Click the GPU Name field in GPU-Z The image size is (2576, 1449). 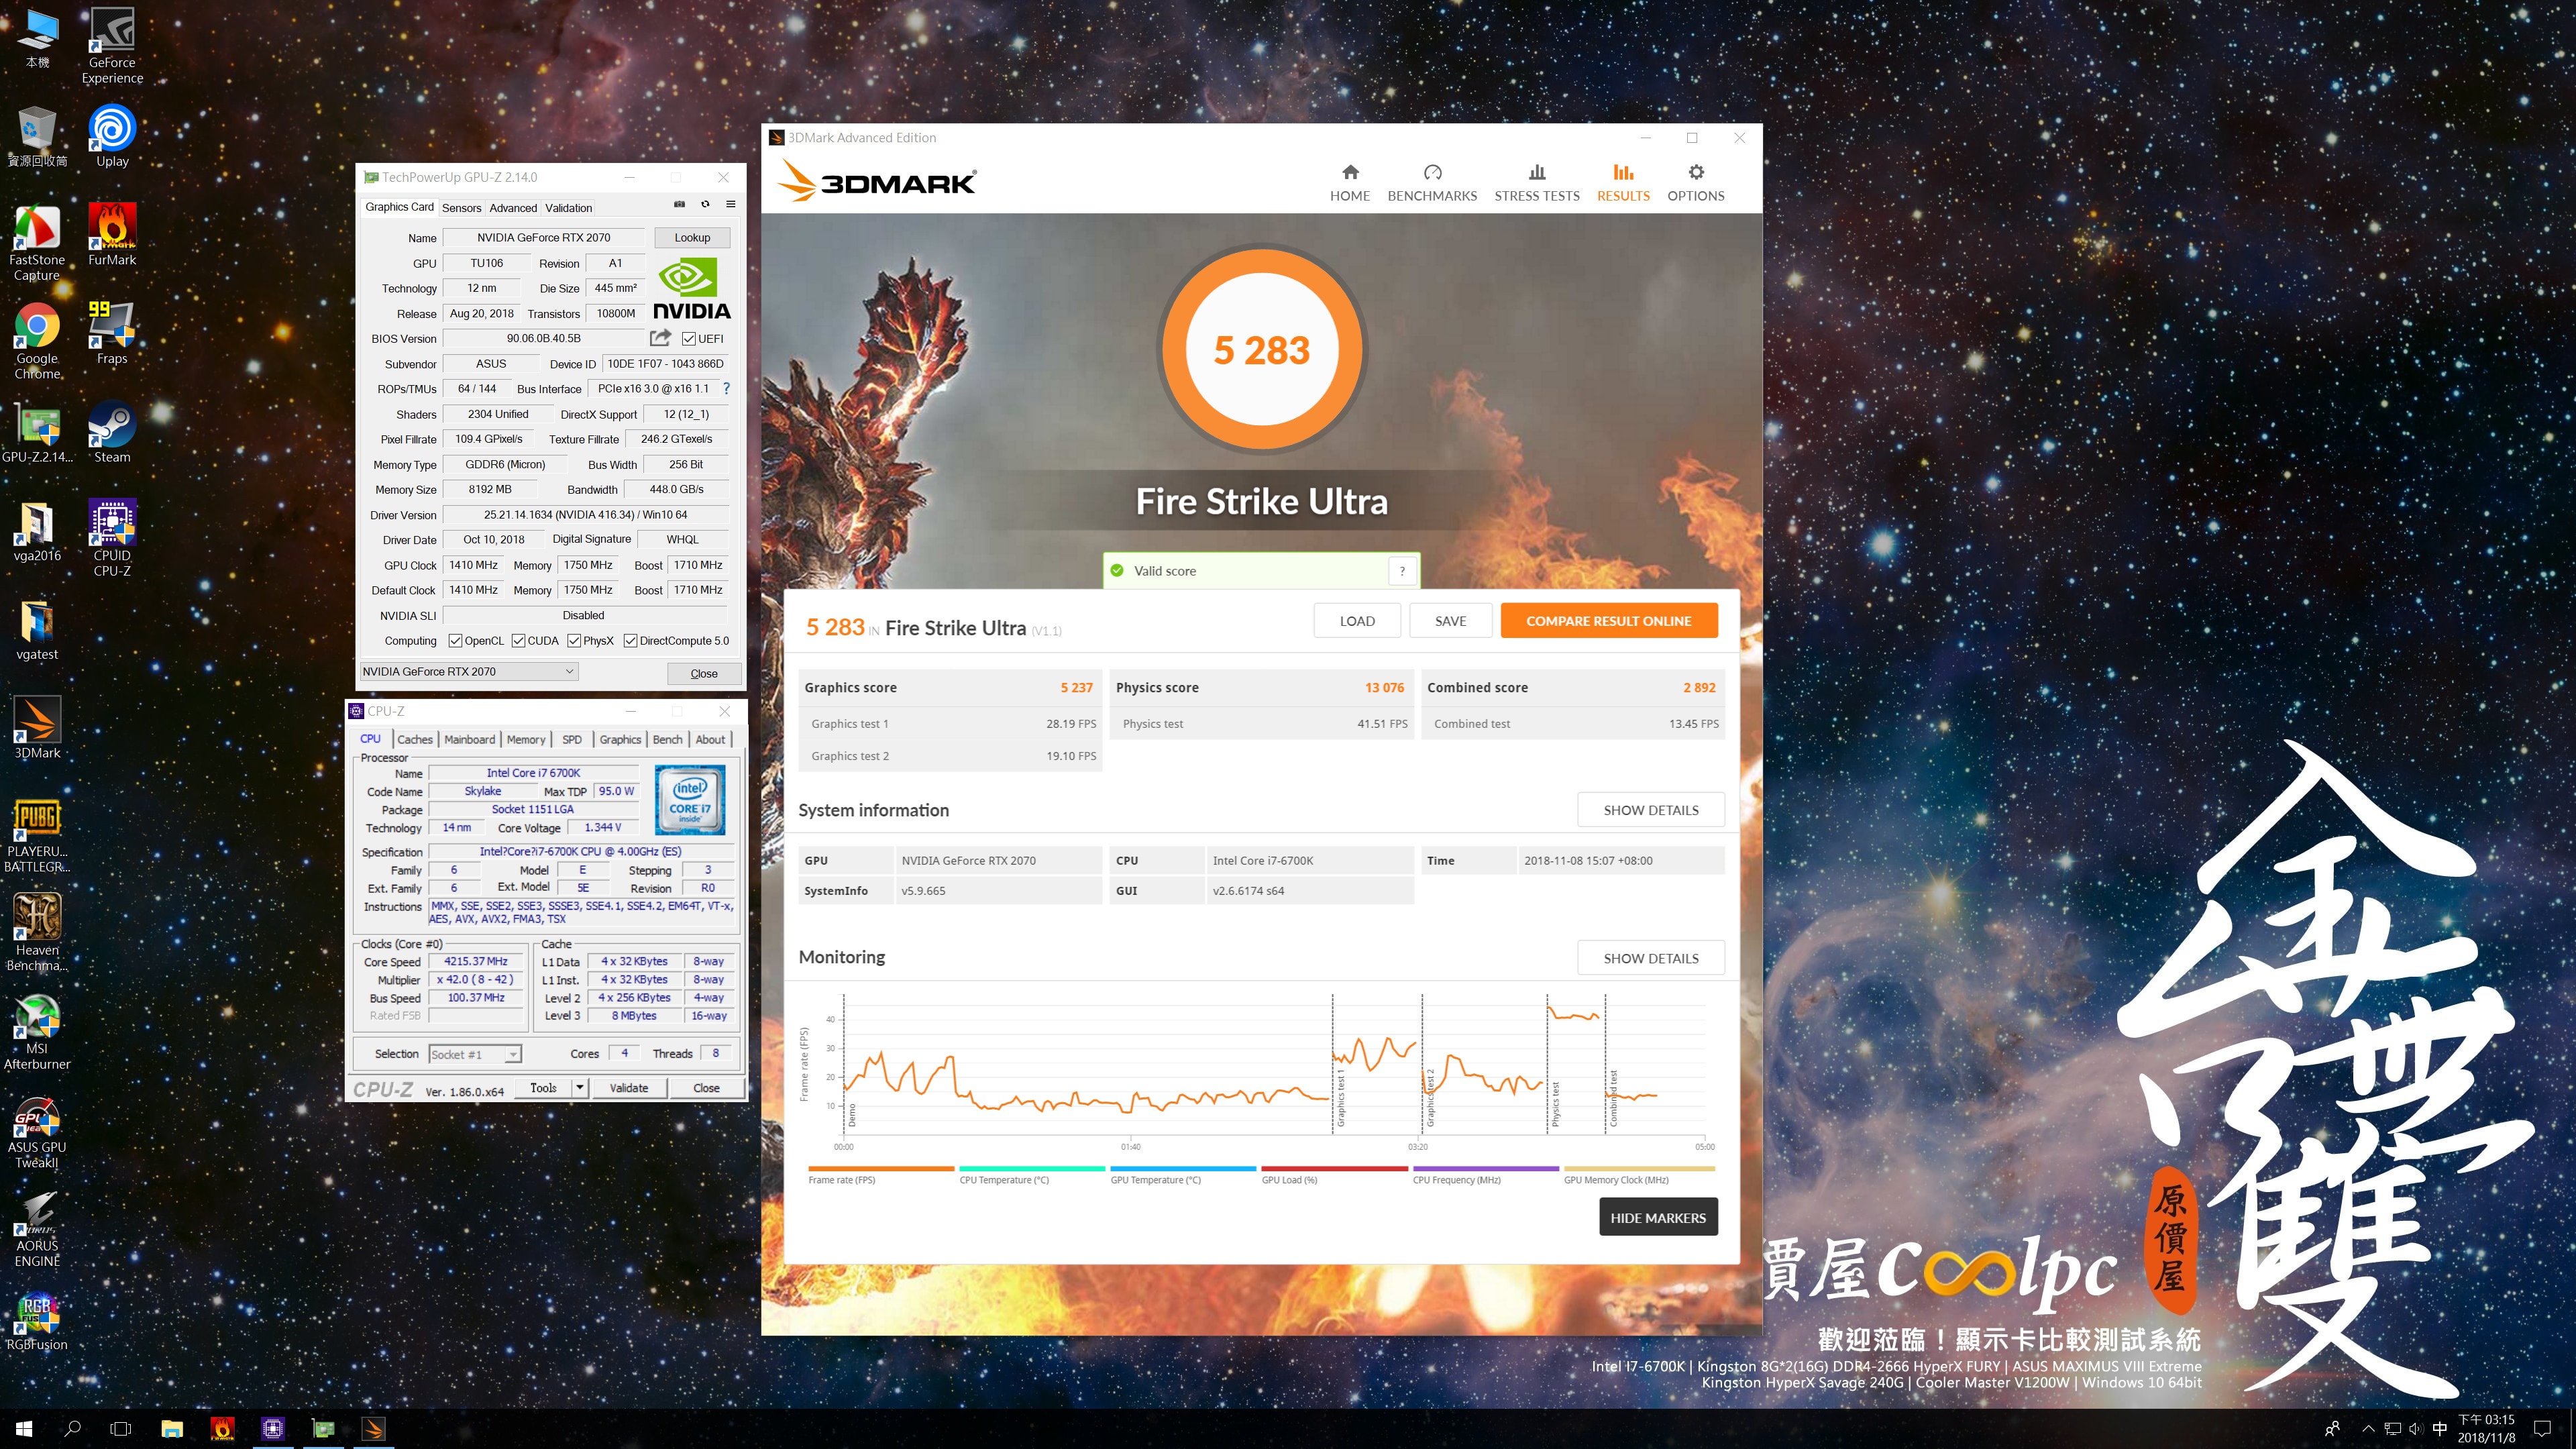(543, 238)
